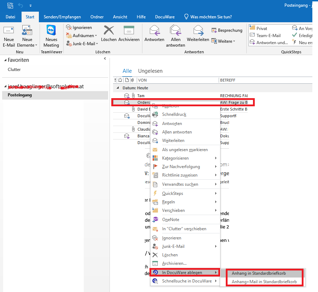Image resolution: width=318 pixels, height=292 pixels.
Task: Select 'Als ungelesen markieren' menu entry
Action: click(x=185, y=150)
